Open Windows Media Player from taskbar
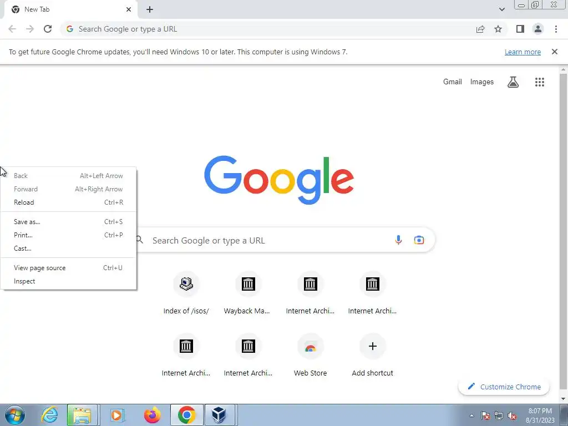The image size is (568, 426). [116, 415]
